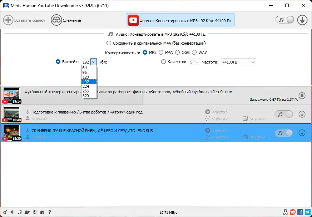Screen dimensions: 312x217
Task: Click the red YouTube format icon
Action: point(133,20)
